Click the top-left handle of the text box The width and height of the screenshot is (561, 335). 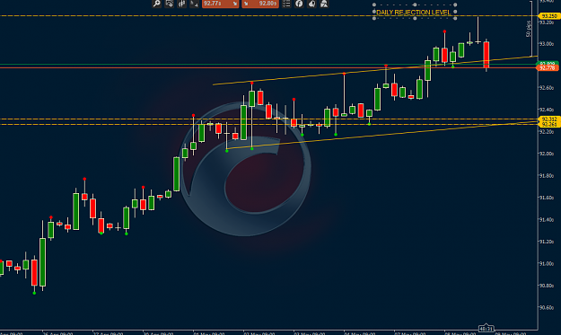[374, 5]
